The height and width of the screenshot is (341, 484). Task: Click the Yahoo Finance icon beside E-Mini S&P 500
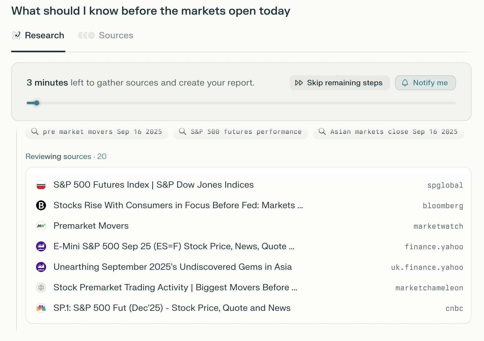pyautogui.click(x=41, y=247)
